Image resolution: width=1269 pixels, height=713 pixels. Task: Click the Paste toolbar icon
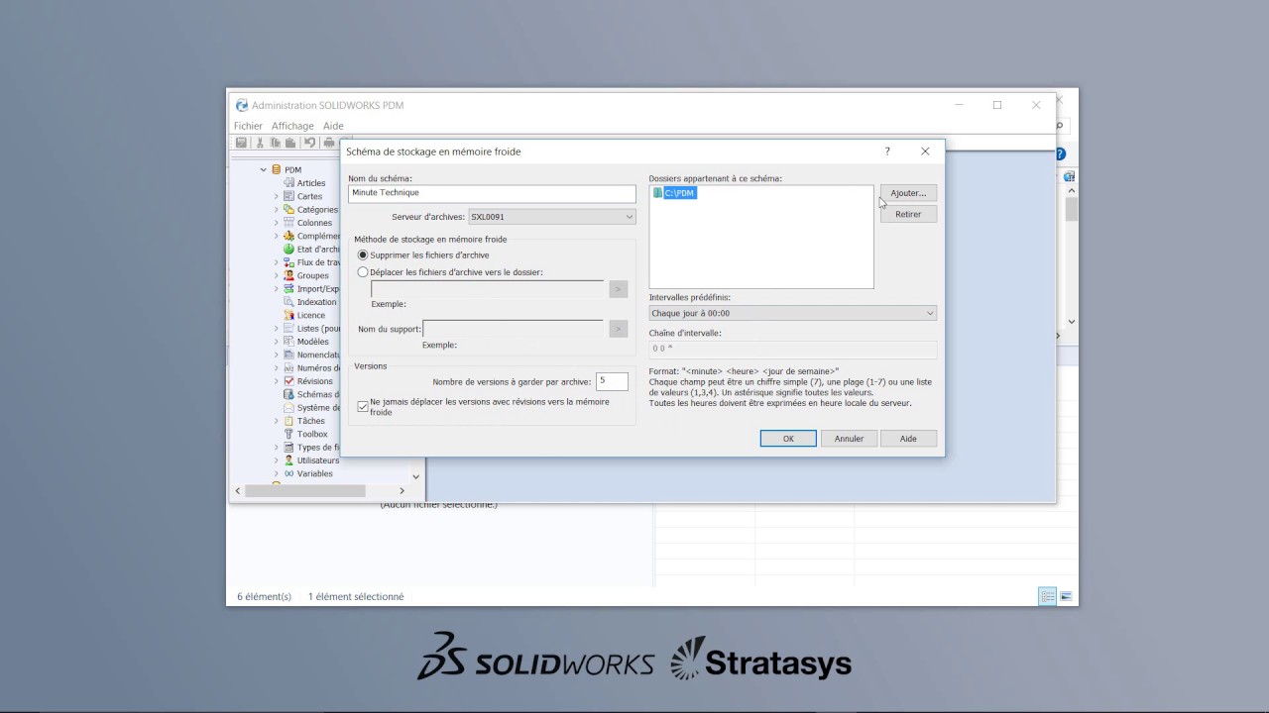click(x=291, y=143)
